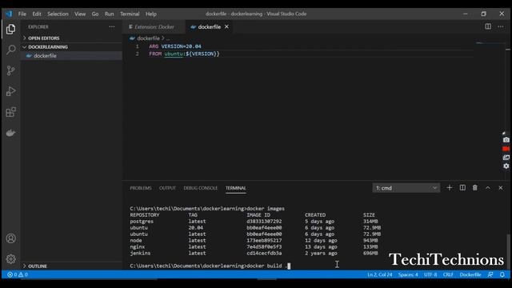Open the Selection menu
Image resolution: width=512 pixels, height=288 pixels.
pos(58,14)
